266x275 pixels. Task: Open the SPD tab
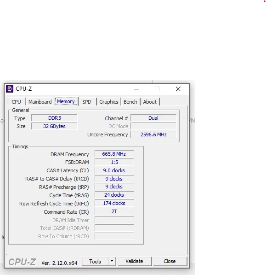(x=87, y=102)
